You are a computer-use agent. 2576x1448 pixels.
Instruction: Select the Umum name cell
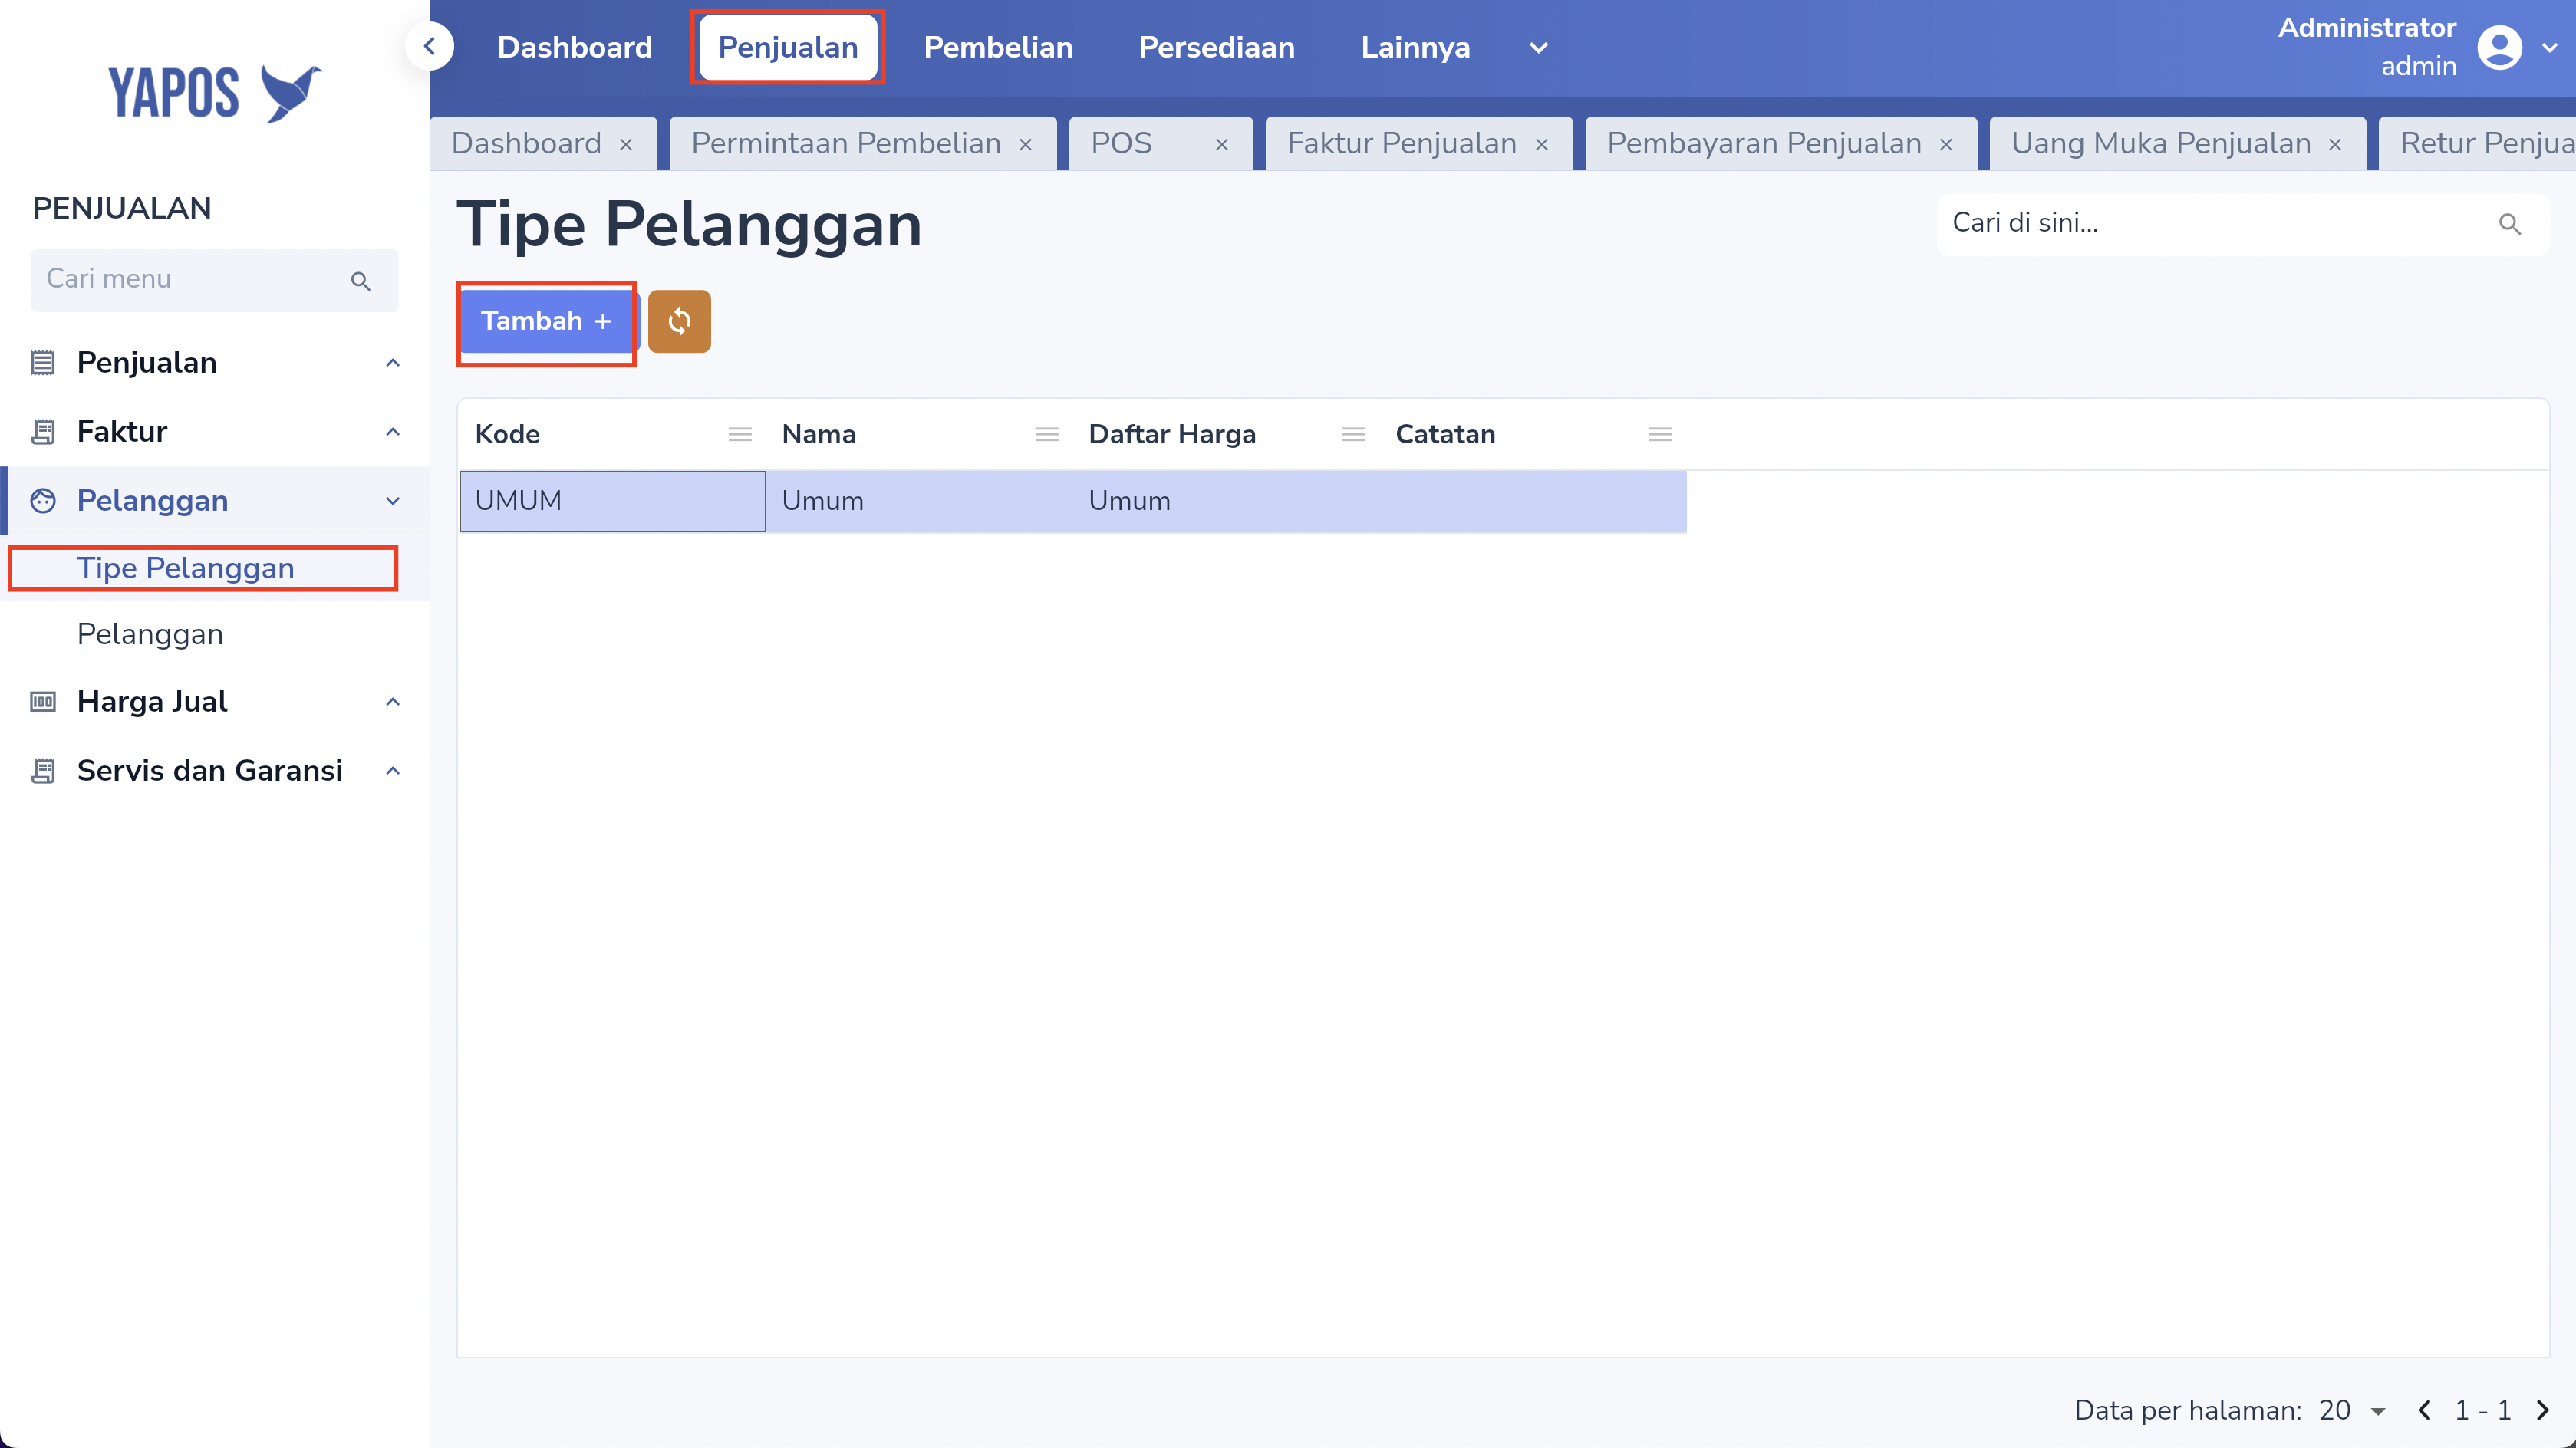click(x=919, y=501)
